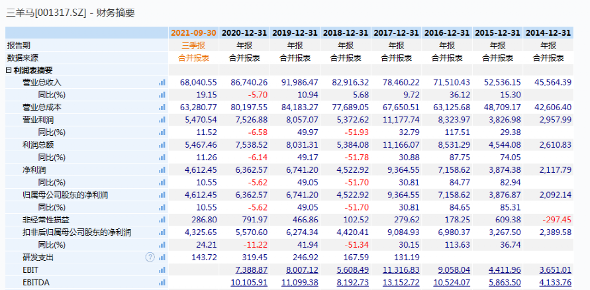Select the 2020-12-31 column header
Screen dimensions: 590x290
coord(244,32)
